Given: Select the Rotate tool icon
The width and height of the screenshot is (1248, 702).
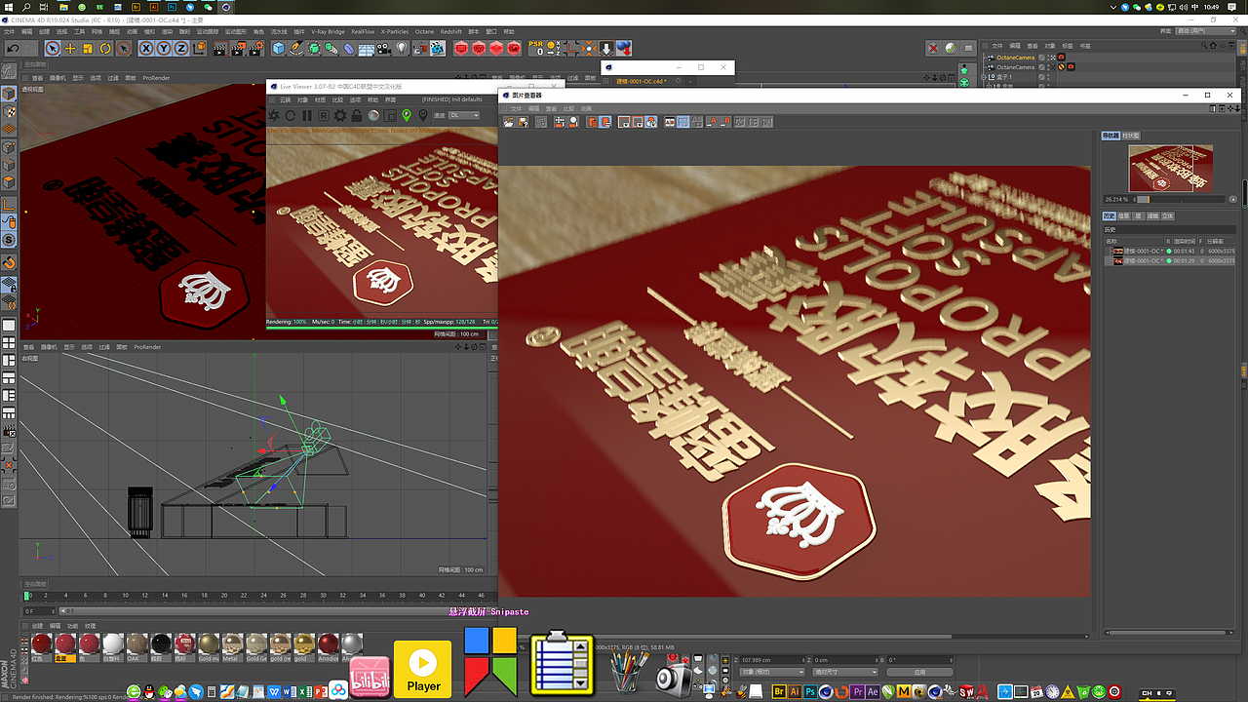Looking at the screenshot, I should tap(105, 48).
